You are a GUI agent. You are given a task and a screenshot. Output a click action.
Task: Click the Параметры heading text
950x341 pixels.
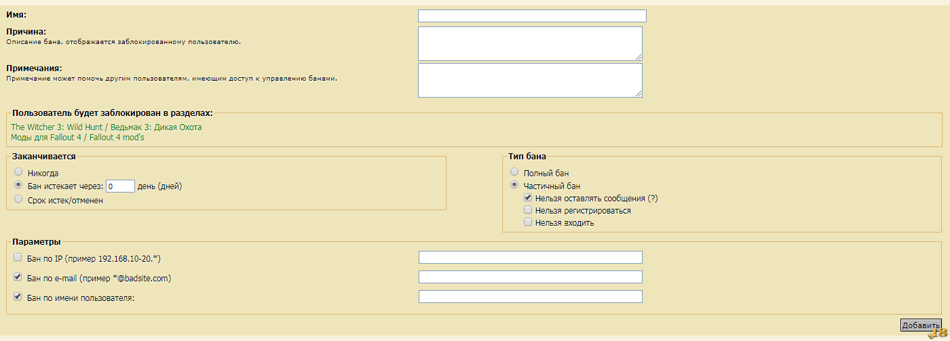pos(37,241)
